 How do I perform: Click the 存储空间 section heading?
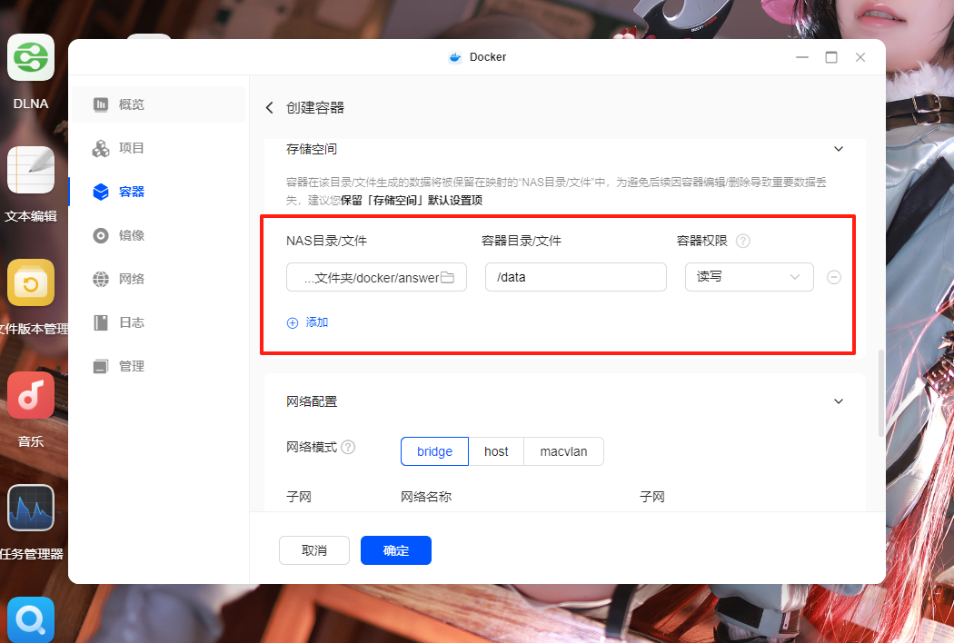[x=312, y=149]
